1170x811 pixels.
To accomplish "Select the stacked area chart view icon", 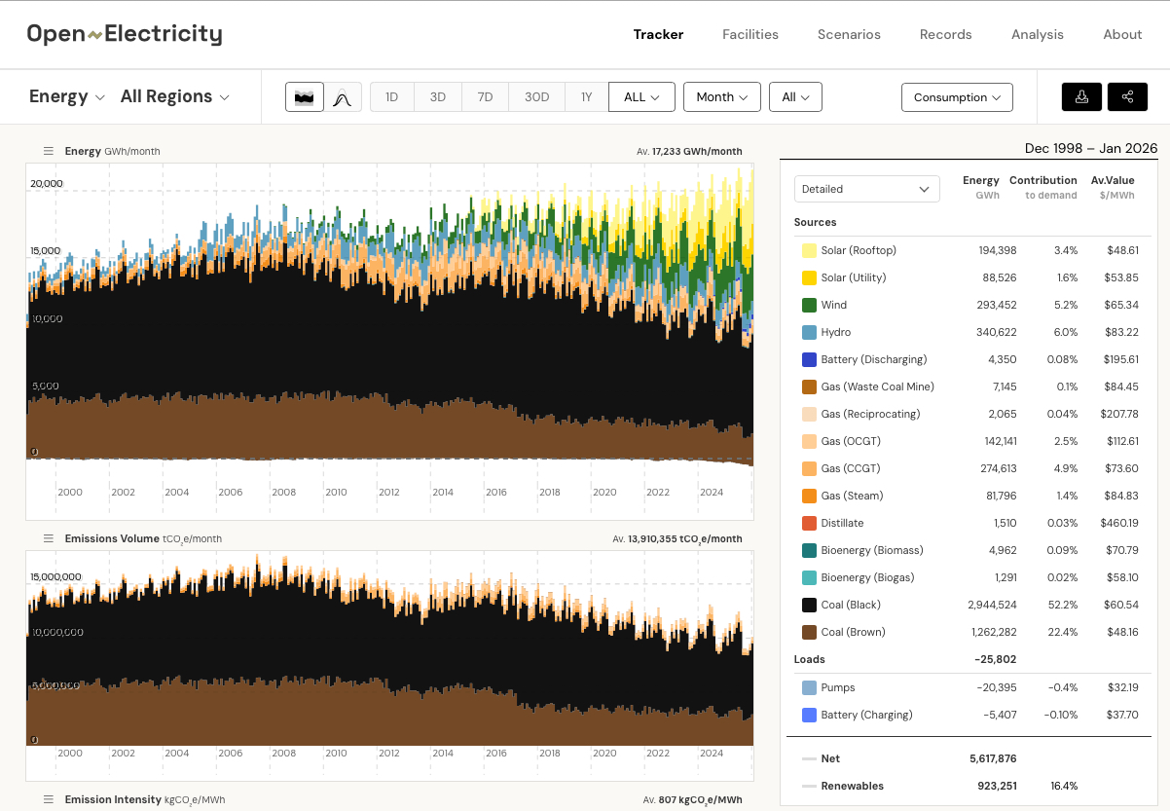I will [x=305, y=97].
